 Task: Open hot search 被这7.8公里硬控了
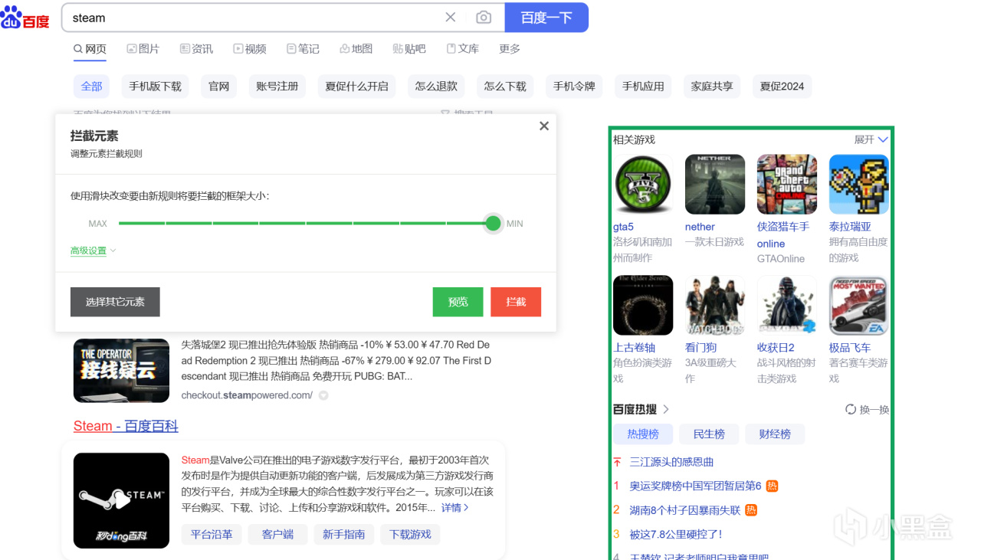(676, 534)
